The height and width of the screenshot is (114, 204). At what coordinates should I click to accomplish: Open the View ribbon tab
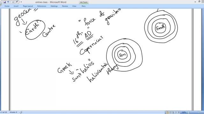(x=74, y=6)
